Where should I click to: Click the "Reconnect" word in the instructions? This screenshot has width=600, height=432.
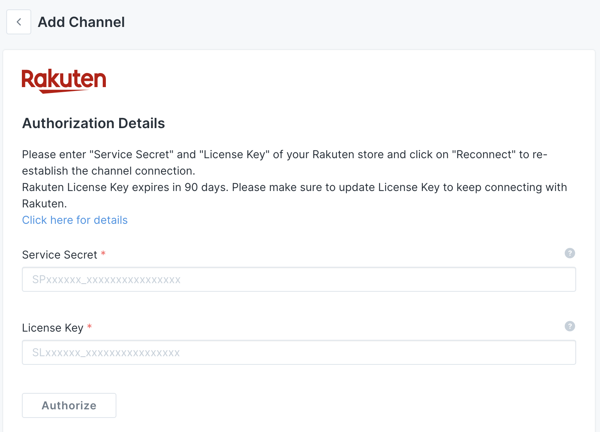click(x=484, y=155)
